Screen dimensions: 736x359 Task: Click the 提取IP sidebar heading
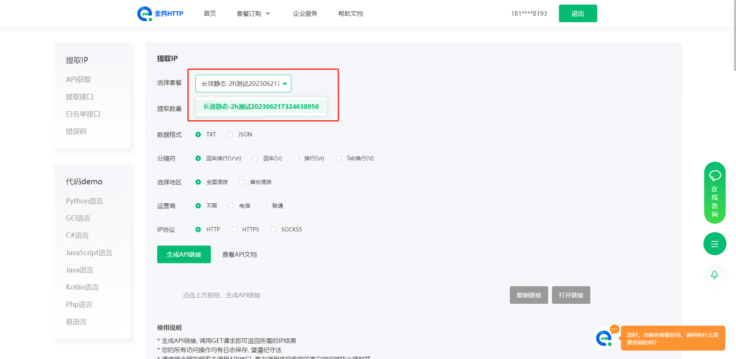(x=77, y=60)
